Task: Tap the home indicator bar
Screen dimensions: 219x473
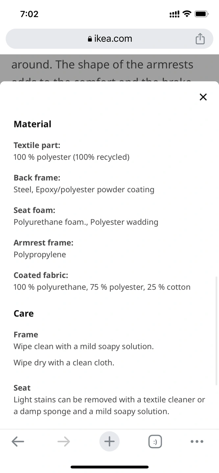Action: click(110, 467)
